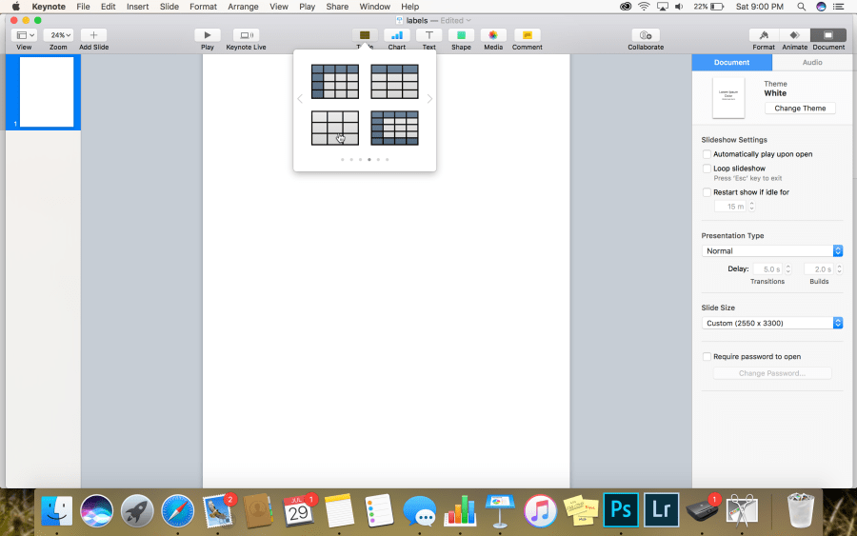Click the Table toolbar icon

coord(365,35)
